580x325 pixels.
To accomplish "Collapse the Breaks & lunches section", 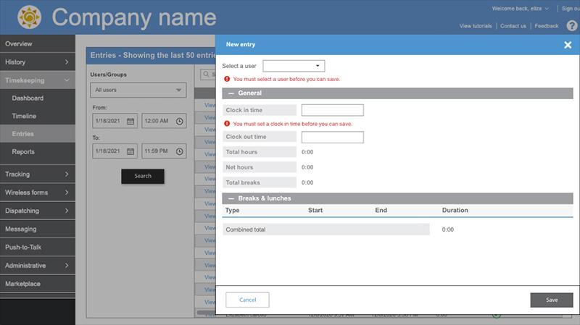I will [x=231, y=198].
